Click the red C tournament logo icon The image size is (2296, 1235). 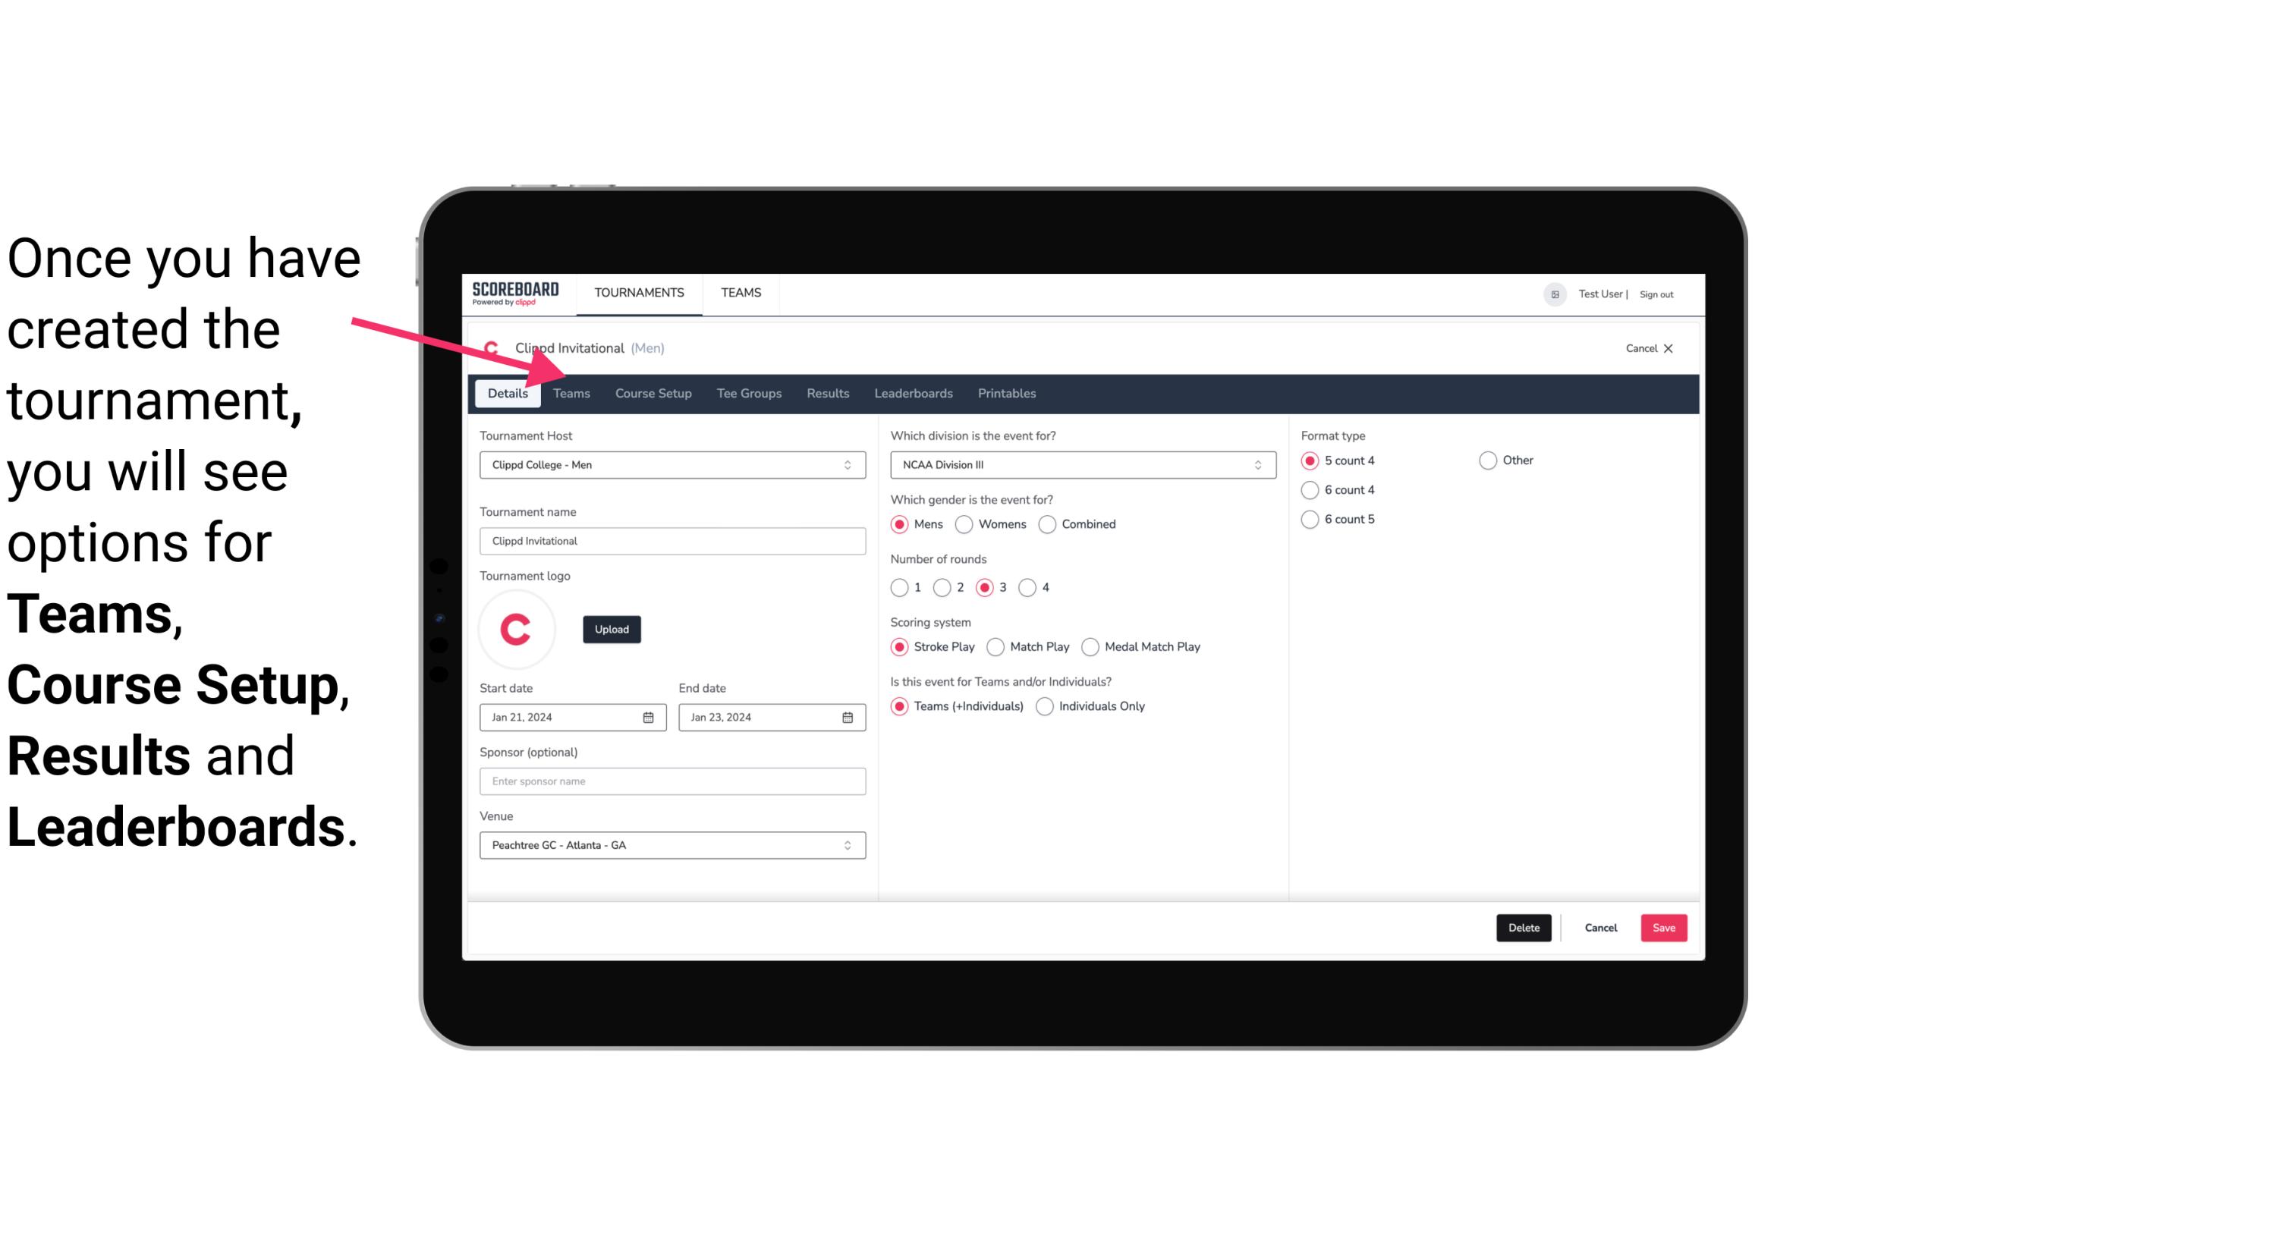(x=518, y=628)
